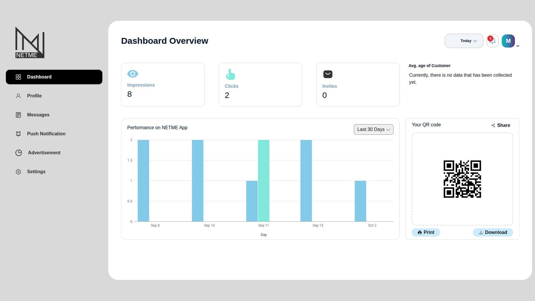Click the Profile person icon
This screenshot has width=535, height=301.
18,96
